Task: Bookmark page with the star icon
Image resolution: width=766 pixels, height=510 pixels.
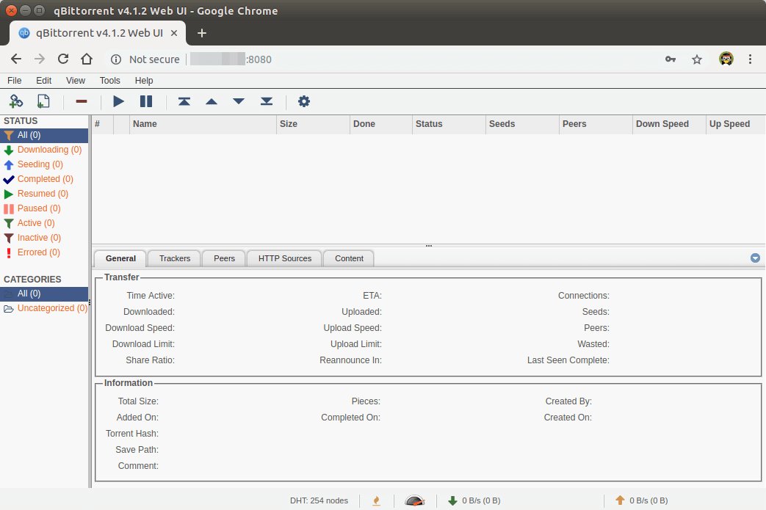Action: (697, 59)
